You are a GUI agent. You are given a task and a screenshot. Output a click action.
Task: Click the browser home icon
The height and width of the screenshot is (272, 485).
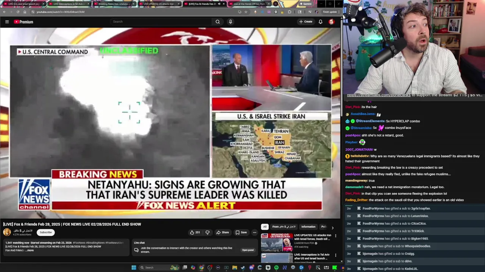click(25, 12)
